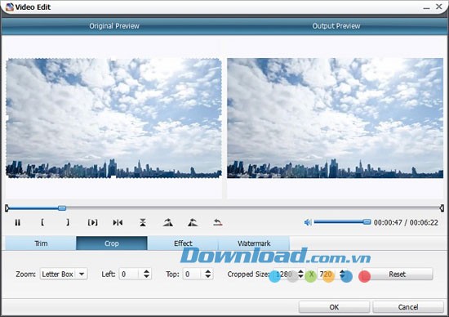
Task: Open the Effect tab
Action: pos(183,243)
